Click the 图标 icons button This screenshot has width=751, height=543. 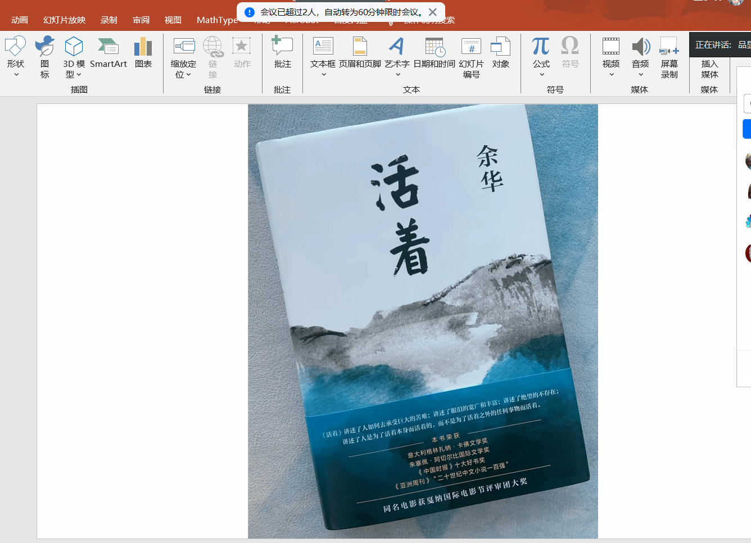pos(44,57)
